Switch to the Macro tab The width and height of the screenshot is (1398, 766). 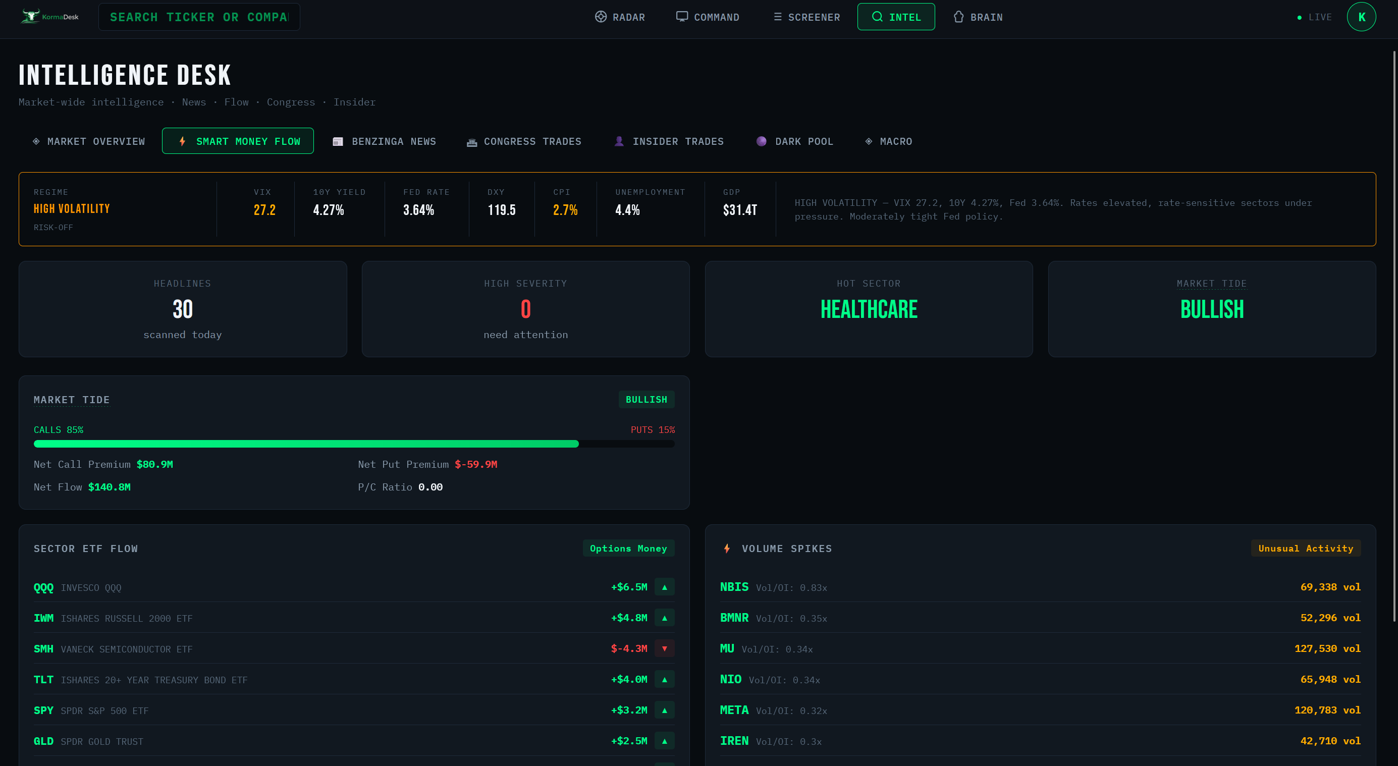coord(888,142)
